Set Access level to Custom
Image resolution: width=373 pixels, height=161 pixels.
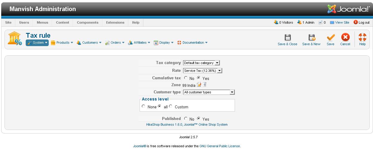[171, 106]
